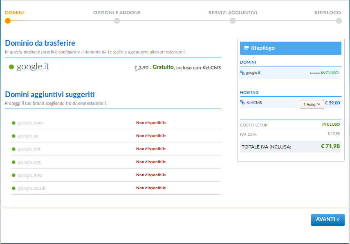Image resolution: width=350 pixels, height=244 pixels.
Task: Click Non disponibile status for google.net
Action: click(151, 149)
